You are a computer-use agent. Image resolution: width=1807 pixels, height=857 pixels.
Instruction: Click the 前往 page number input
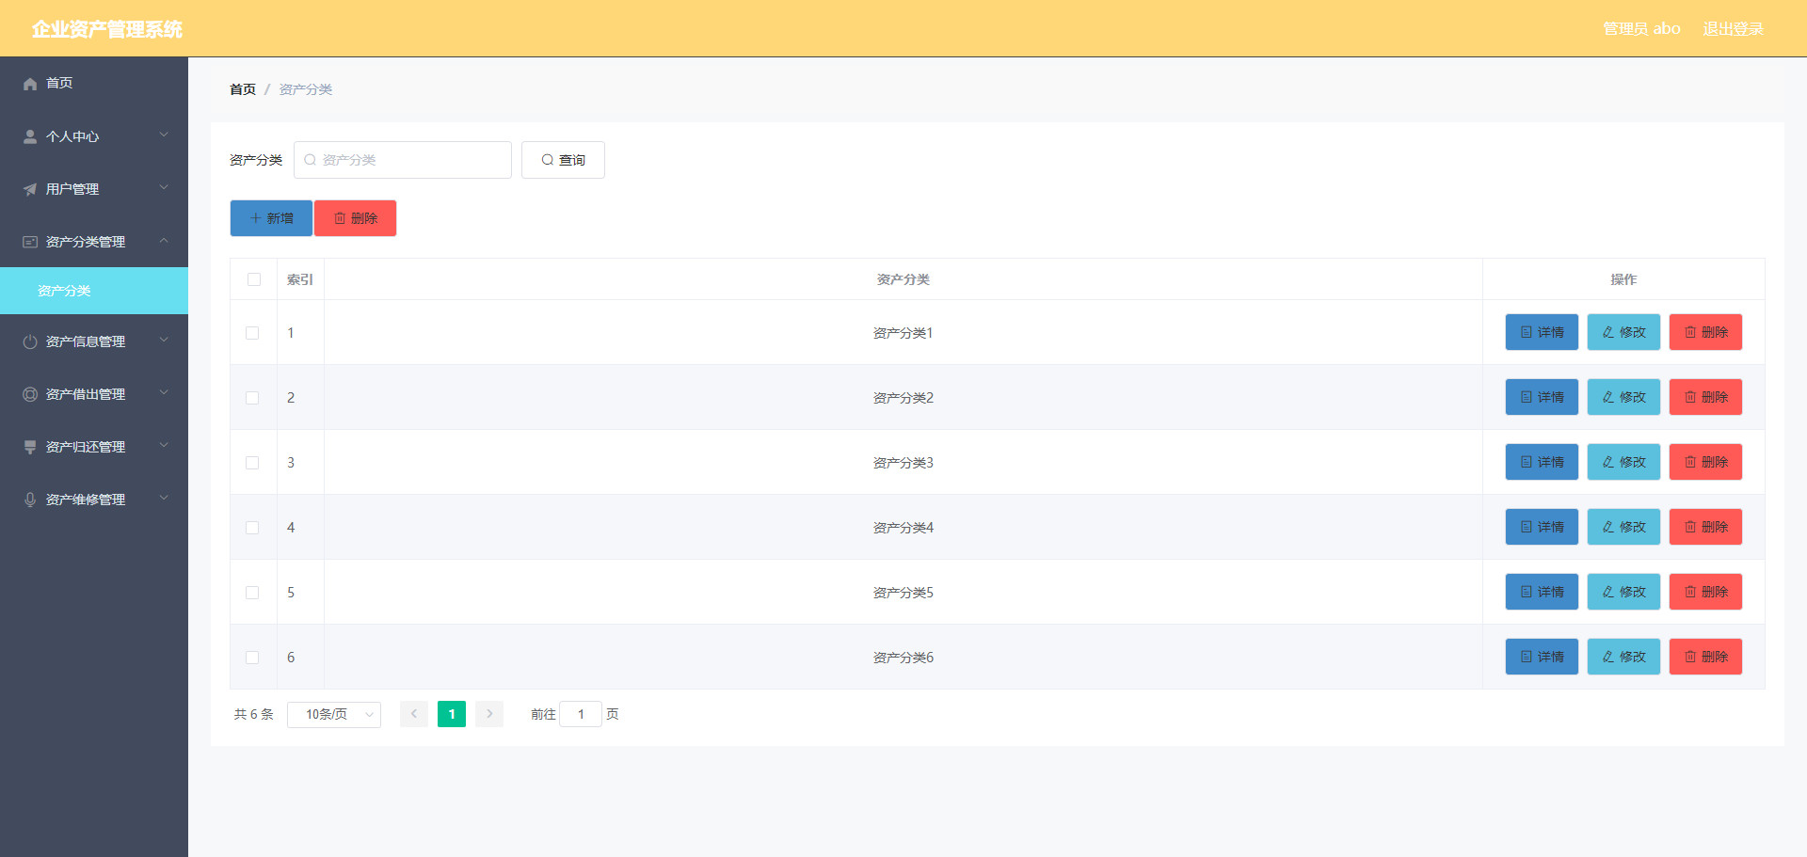click(581, 714)
